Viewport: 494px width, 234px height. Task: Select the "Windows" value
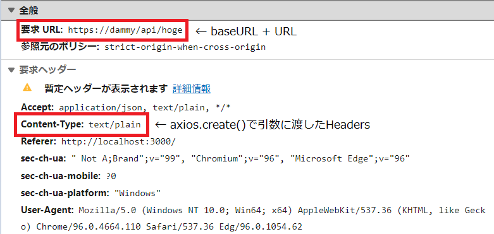click(138, 193)
